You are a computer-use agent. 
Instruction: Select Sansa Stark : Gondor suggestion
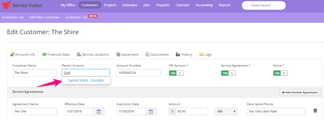click(86, 80)
